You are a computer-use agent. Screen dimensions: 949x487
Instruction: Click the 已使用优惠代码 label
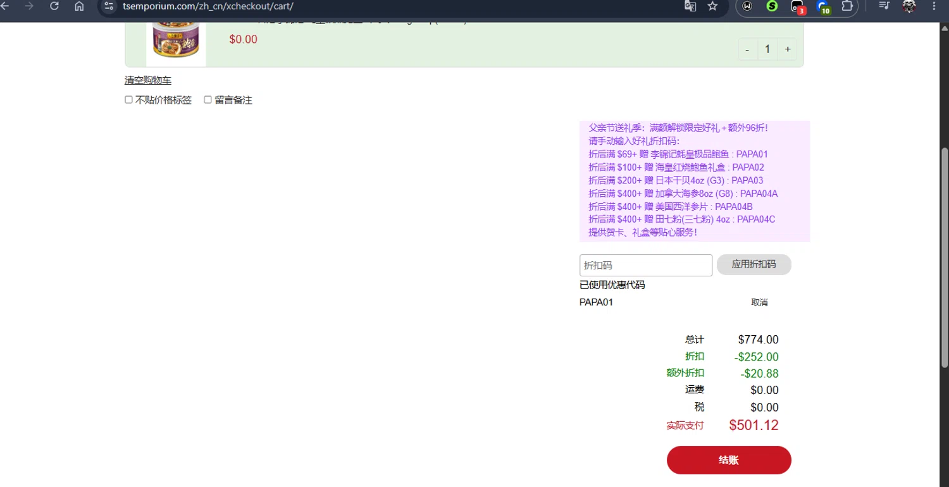(612, 285)
